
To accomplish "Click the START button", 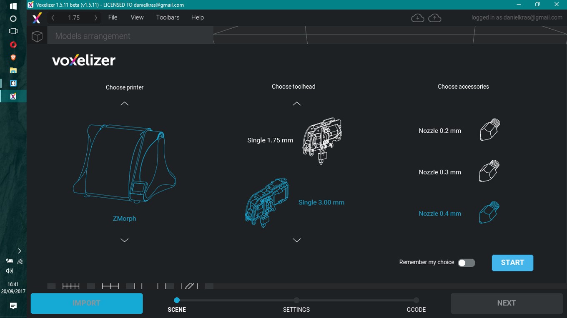I will coord(512,263).
